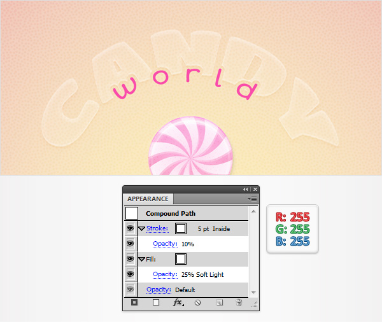Click the Fill label text
Image resolution: width=382 pixels, height=322 pixels.
click(x=150, y=259)
